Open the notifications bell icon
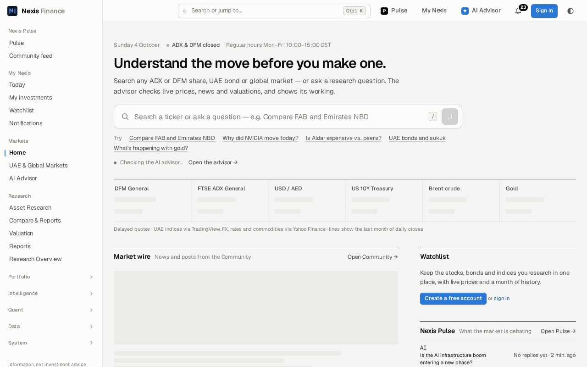The image size is (587, 367). [518, 11]
